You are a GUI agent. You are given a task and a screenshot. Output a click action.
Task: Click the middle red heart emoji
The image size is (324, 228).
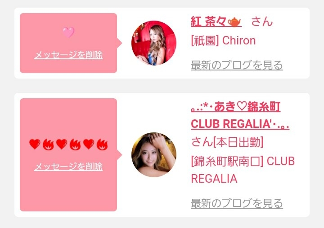pyautogui.click(x=62, y=144)
